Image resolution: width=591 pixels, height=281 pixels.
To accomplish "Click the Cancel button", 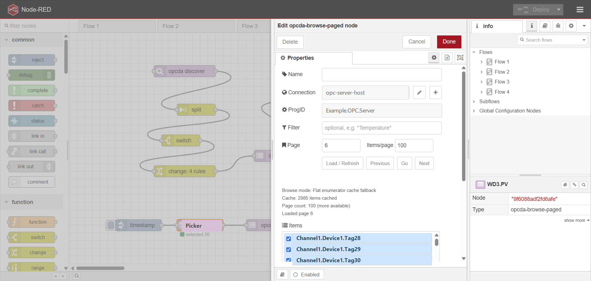I will pyautogui.click(x=417, y=42).
